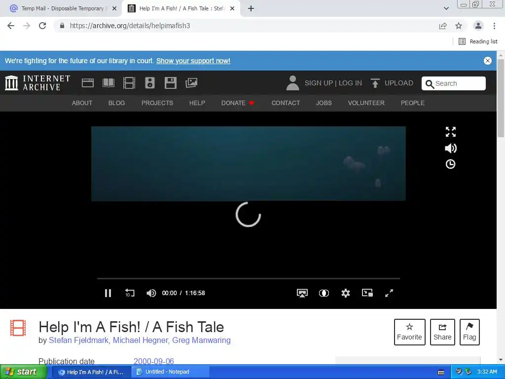Image resolution: width=505 pixels, height=379 pixels.
Task: Open the images icon in navbar
Action: click(191, 83)
